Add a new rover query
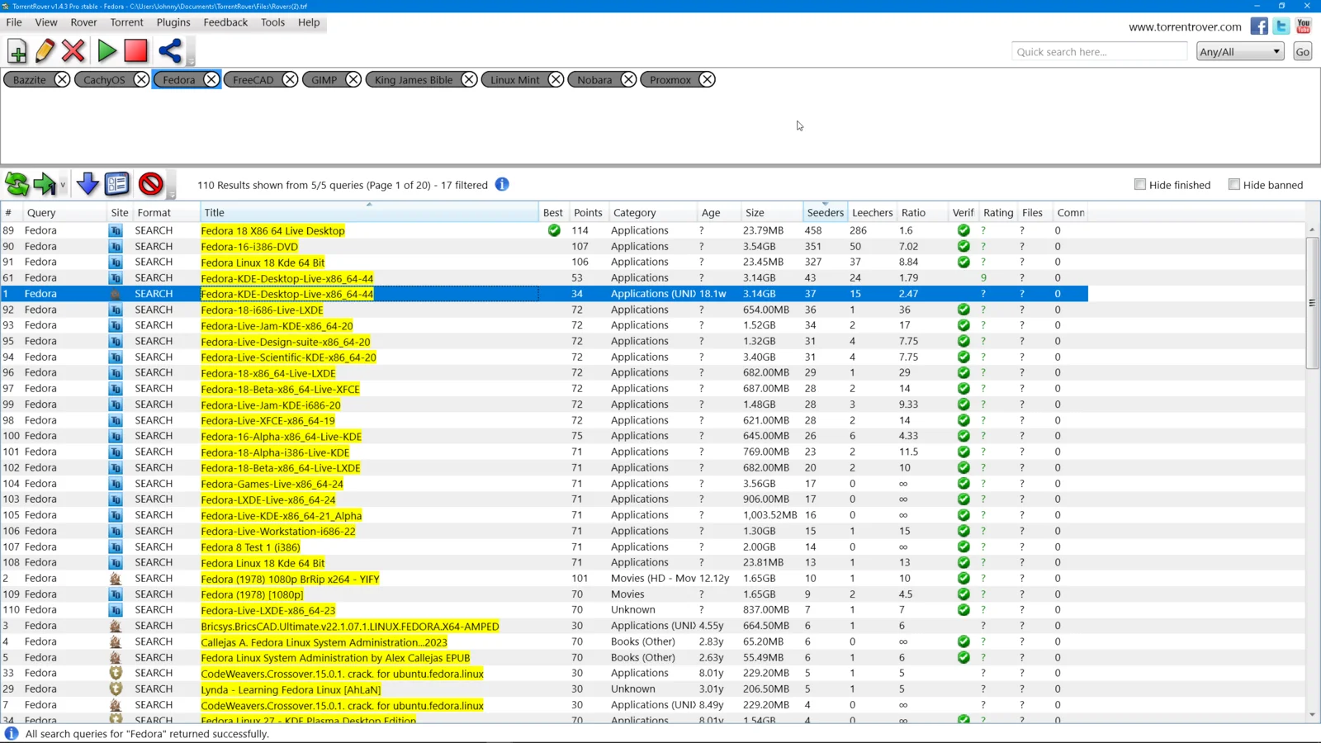This screenshot has height=743, width=1321. coord(17,51)
